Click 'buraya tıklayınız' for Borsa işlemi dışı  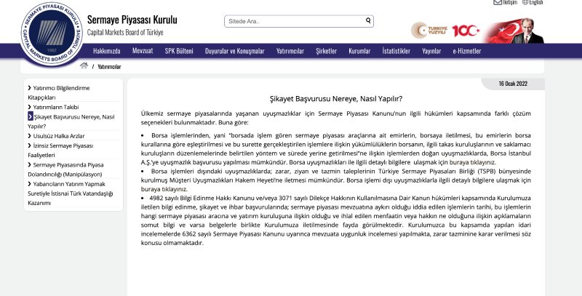pyautogui.click(x=164, y=189)
